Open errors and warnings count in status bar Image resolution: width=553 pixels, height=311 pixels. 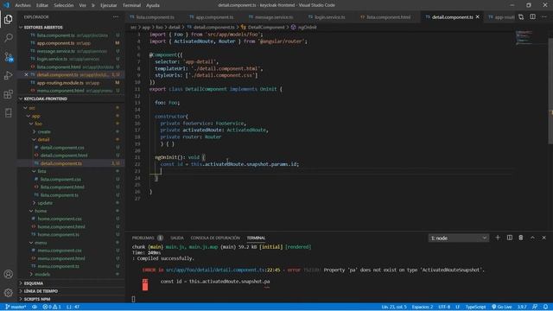point(52,308)
